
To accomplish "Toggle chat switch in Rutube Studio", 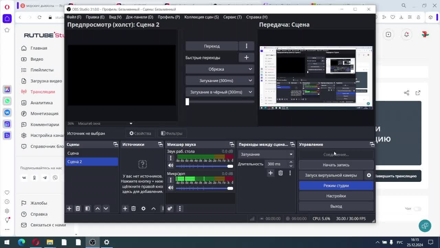I will [x=417, y=209].
